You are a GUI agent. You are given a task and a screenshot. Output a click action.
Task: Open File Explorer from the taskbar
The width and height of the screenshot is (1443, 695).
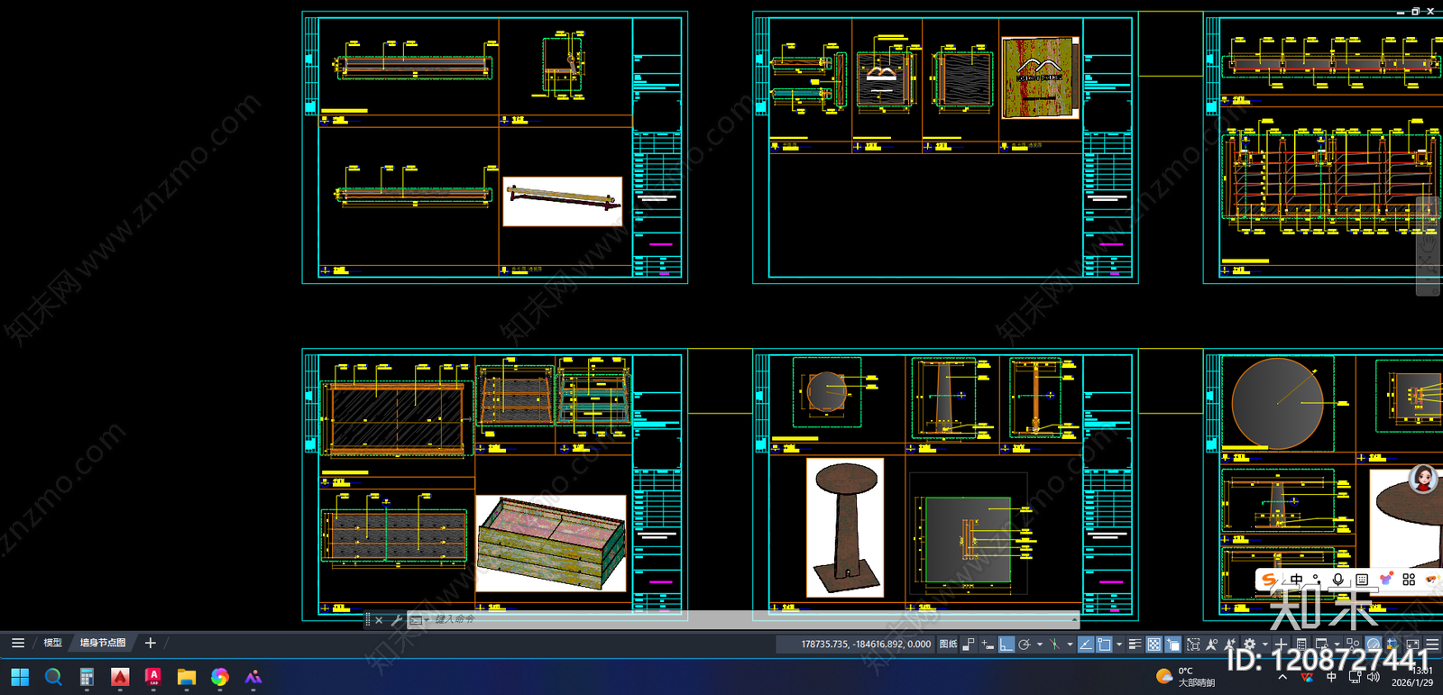click(187, 677)
